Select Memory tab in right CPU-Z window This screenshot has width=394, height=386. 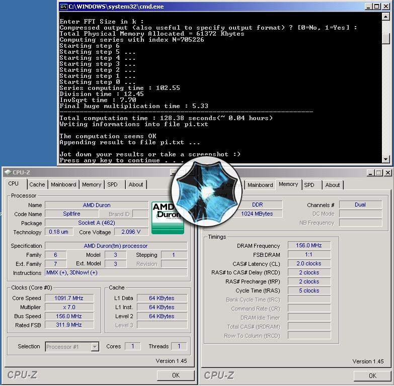point(288,184)
